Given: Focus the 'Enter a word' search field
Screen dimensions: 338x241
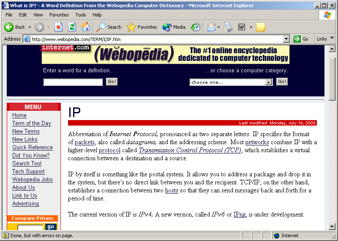Looking at the screenshot, I should coord(73,82).
